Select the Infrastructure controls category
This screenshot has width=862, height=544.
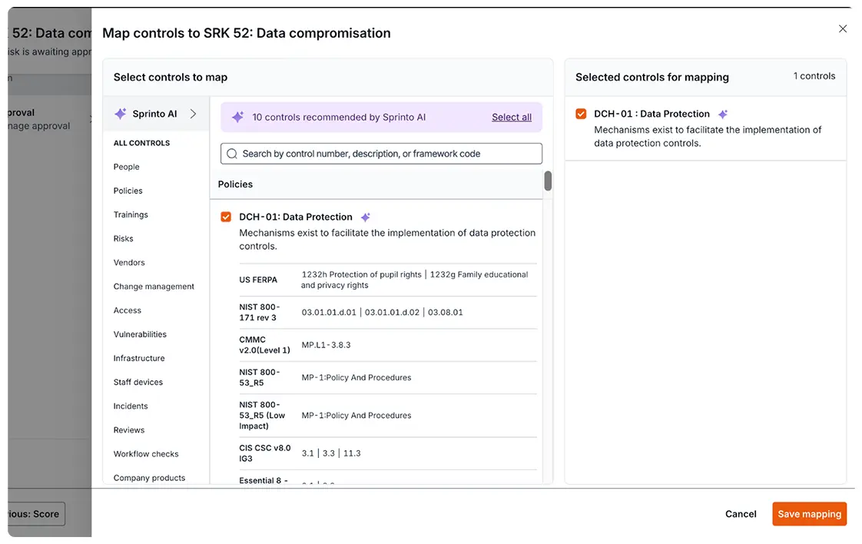pyautogui.click(x=139, y=358)
